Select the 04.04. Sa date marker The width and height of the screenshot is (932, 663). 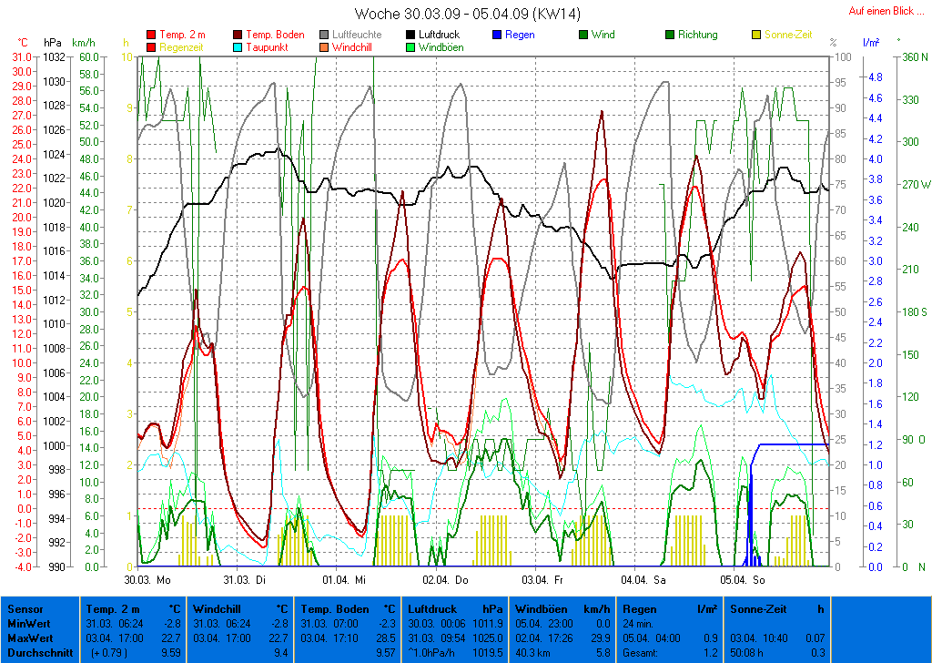(x=643, y=579)
